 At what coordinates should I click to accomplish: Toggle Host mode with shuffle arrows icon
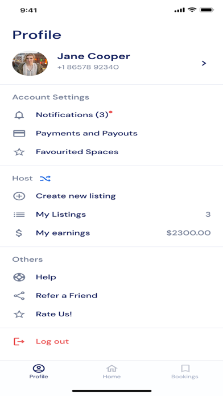tap(45, 179)
